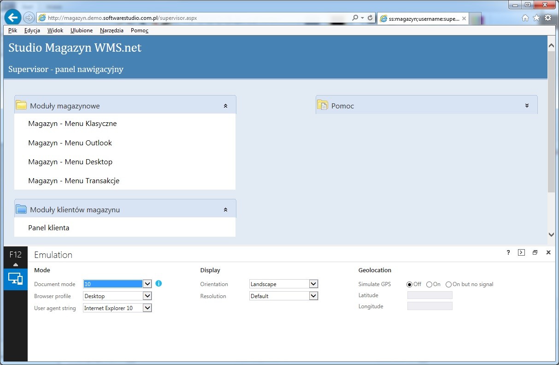
Task: Click the Document mode info icon
Action: pyautogui.click(x=159, y=284)
